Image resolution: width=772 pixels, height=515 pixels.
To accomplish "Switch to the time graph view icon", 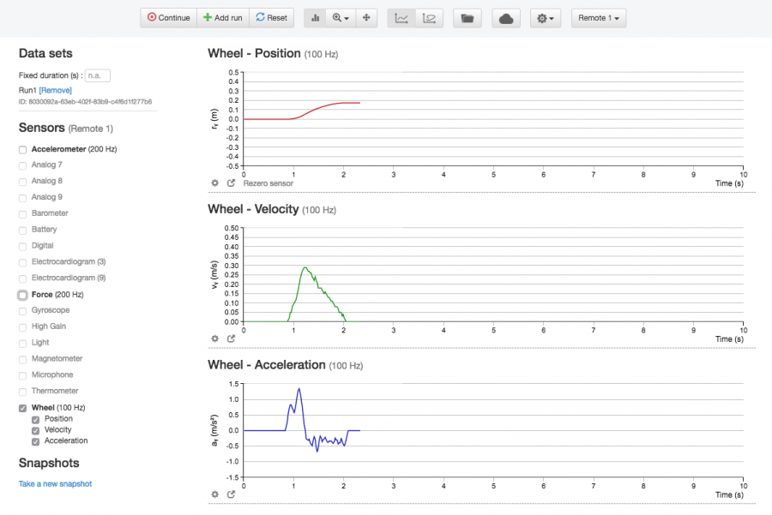I will (401, 18).
